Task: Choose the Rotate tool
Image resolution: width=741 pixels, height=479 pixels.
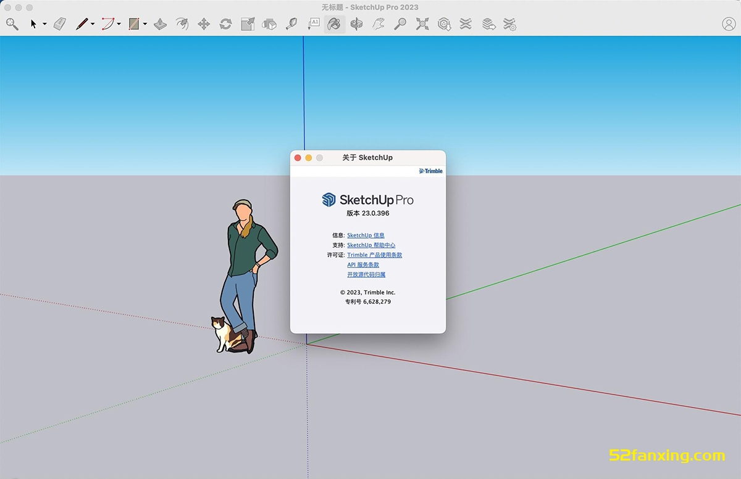Action: coord(225,24)
